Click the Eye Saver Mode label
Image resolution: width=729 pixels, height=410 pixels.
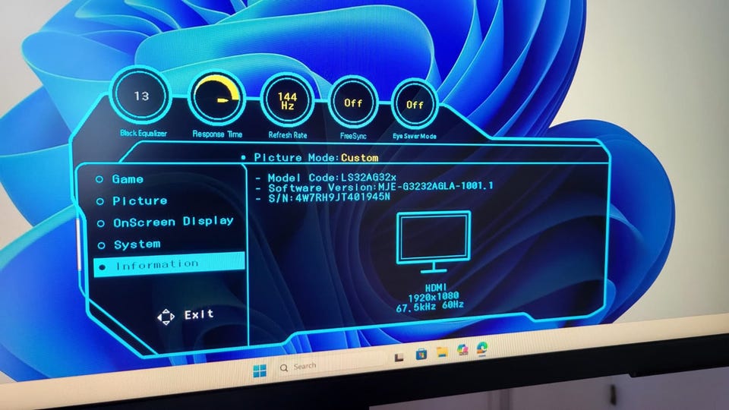(x=415, y=136)
